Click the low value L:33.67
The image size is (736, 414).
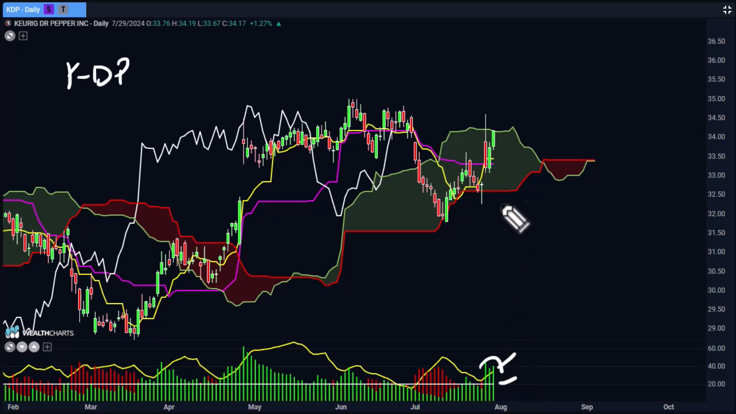(209, 23)
